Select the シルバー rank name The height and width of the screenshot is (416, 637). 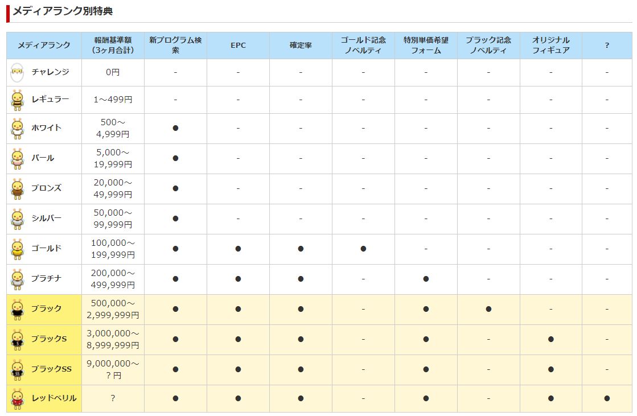click(47, 218)
